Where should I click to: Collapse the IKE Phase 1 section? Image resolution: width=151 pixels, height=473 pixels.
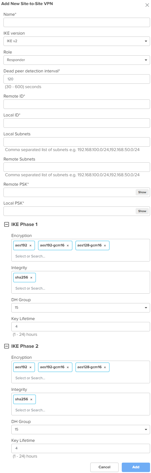[6, 224]
